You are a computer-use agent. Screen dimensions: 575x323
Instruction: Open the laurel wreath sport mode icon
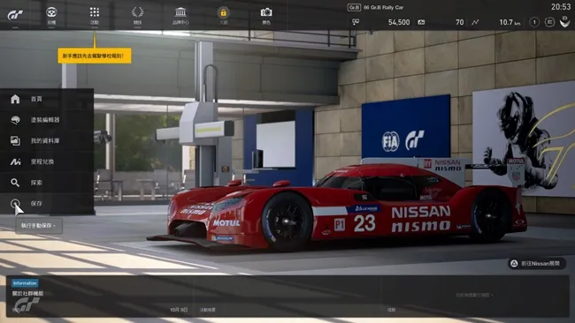(x=137, y=12)
